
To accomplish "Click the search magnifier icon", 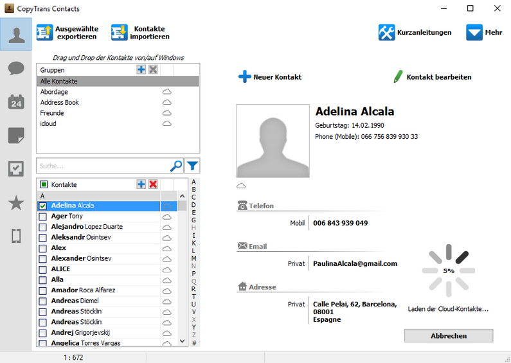I will click(x=176, y=166).
